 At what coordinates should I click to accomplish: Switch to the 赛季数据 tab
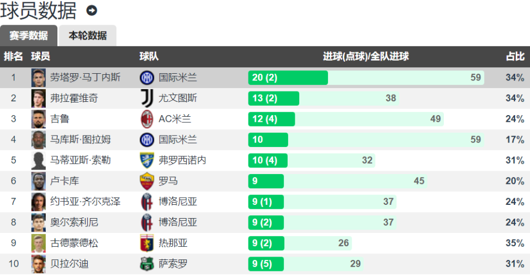[x=28, y=35]
